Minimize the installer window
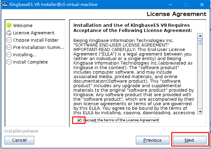The height and width of the screenshot is (149, 211). [170, 5]
